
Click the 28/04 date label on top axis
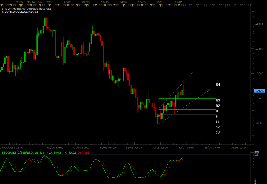coord(20,2)
